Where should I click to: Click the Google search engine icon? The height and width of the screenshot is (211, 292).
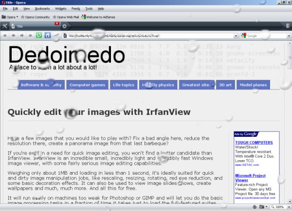pyautogui.click(x=244, y=35)
